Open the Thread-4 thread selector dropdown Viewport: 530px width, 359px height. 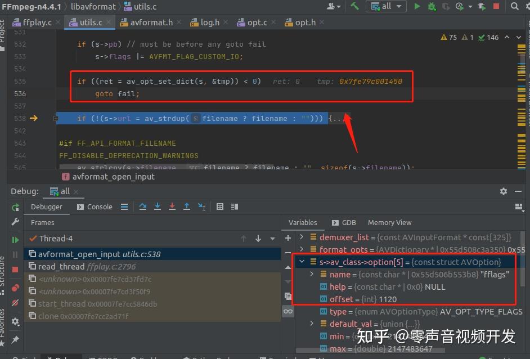pos(272,239)
